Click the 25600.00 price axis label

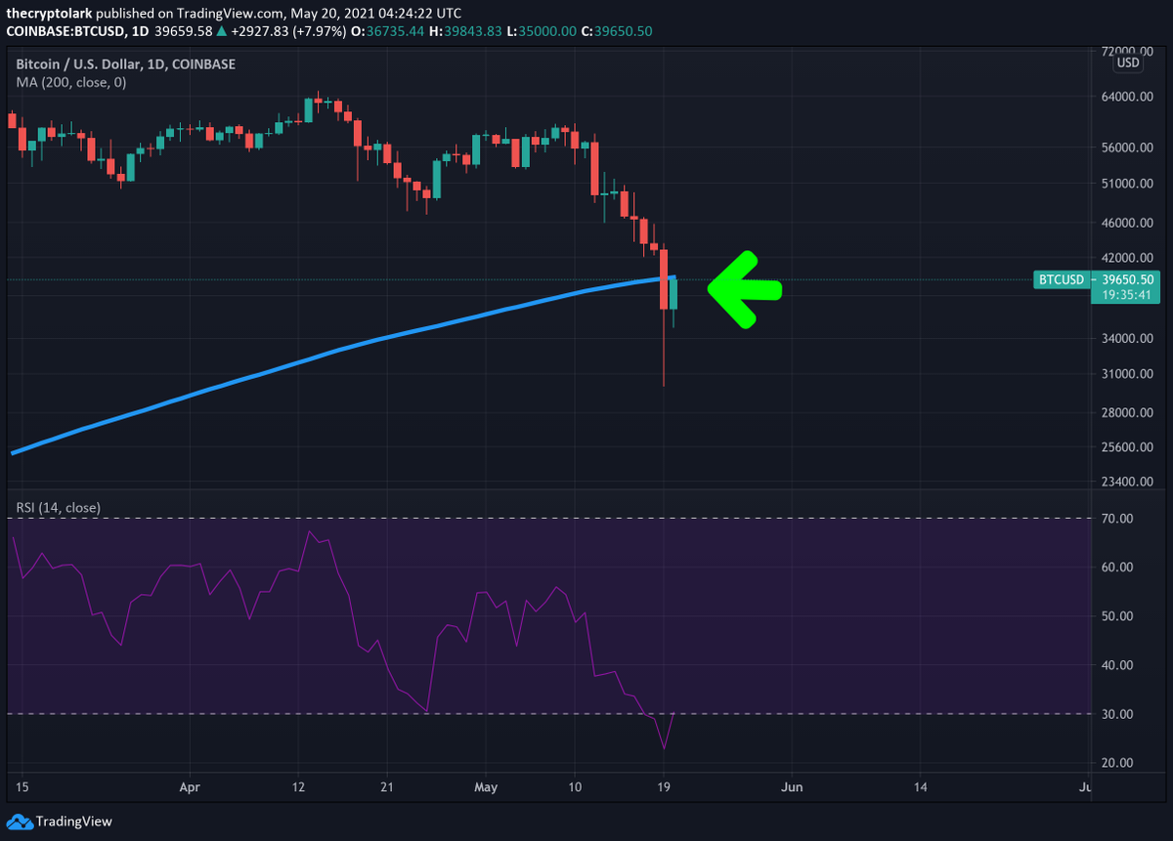click(1126, 447)
